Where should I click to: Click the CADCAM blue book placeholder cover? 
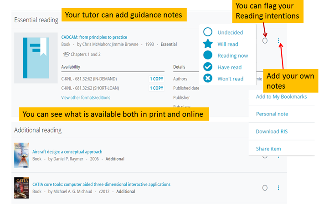click(36, 57)
